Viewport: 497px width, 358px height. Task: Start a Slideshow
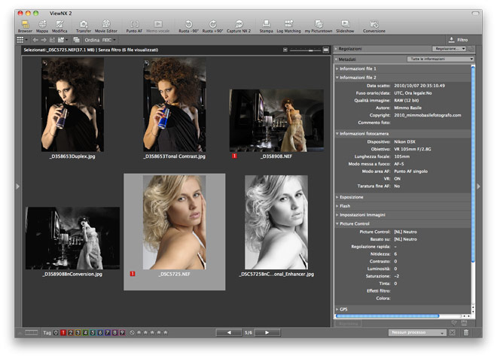pos(345,24)
